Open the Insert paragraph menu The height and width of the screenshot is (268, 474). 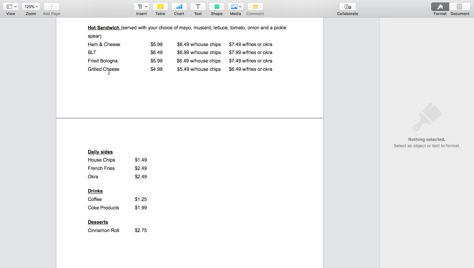click(x=141, y=7)
